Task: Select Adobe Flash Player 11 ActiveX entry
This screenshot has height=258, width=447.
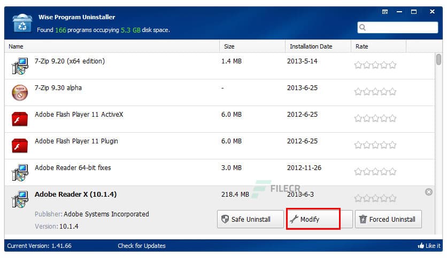Action: [x=220, y=119]
